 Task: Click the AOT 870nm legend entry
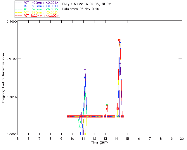point(37,12)
